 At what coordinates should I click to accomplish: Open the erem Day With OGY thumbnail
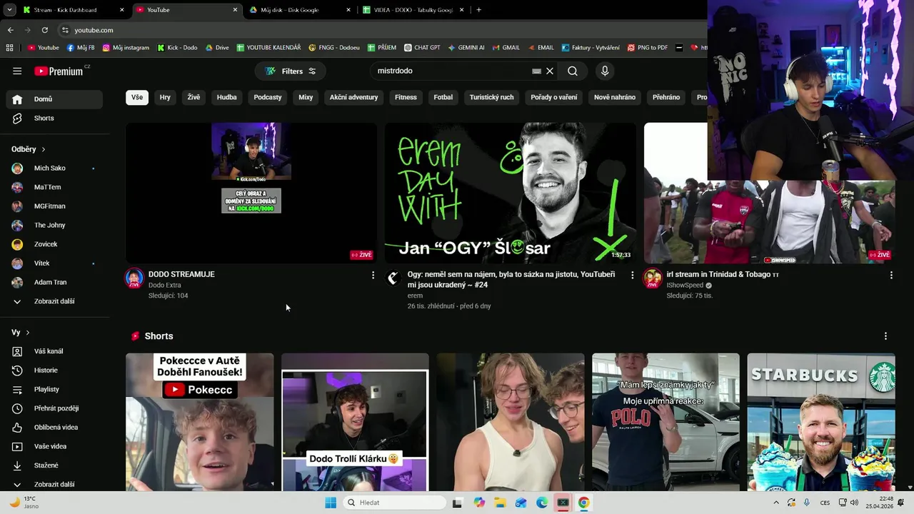[511, 193]
